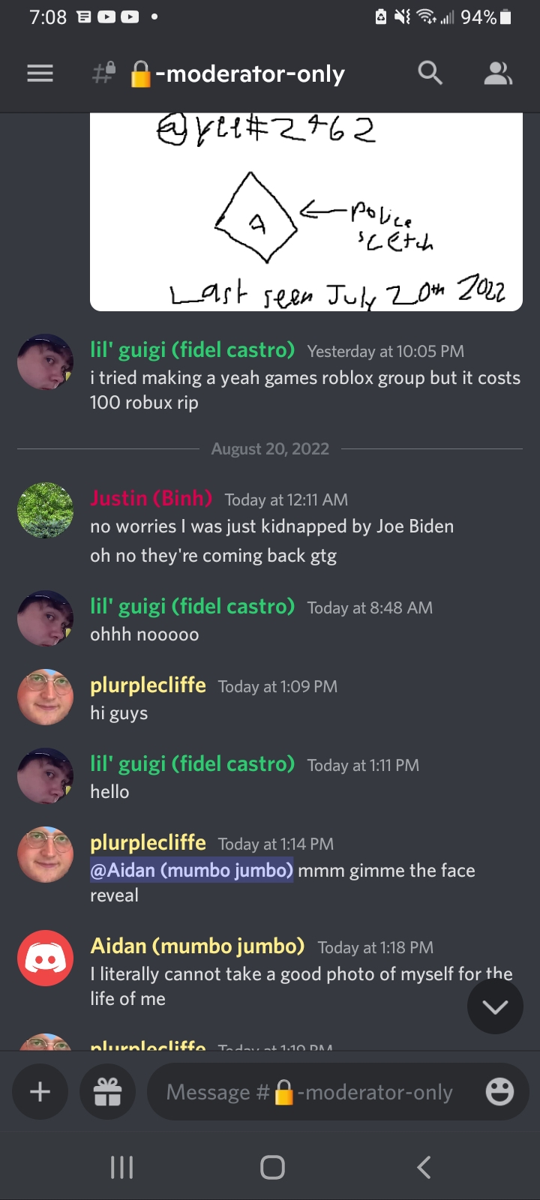Tap lil' guigi username above 'hello'
Image resolution: width=540 pixels, height=1200 pixels.
(192, 763)
